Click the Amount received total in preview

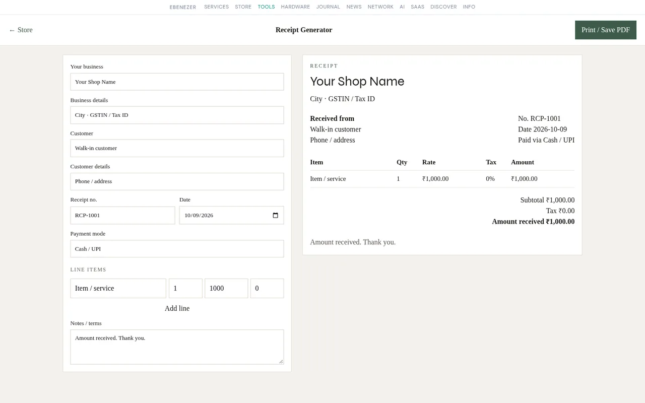coord(533,222)
